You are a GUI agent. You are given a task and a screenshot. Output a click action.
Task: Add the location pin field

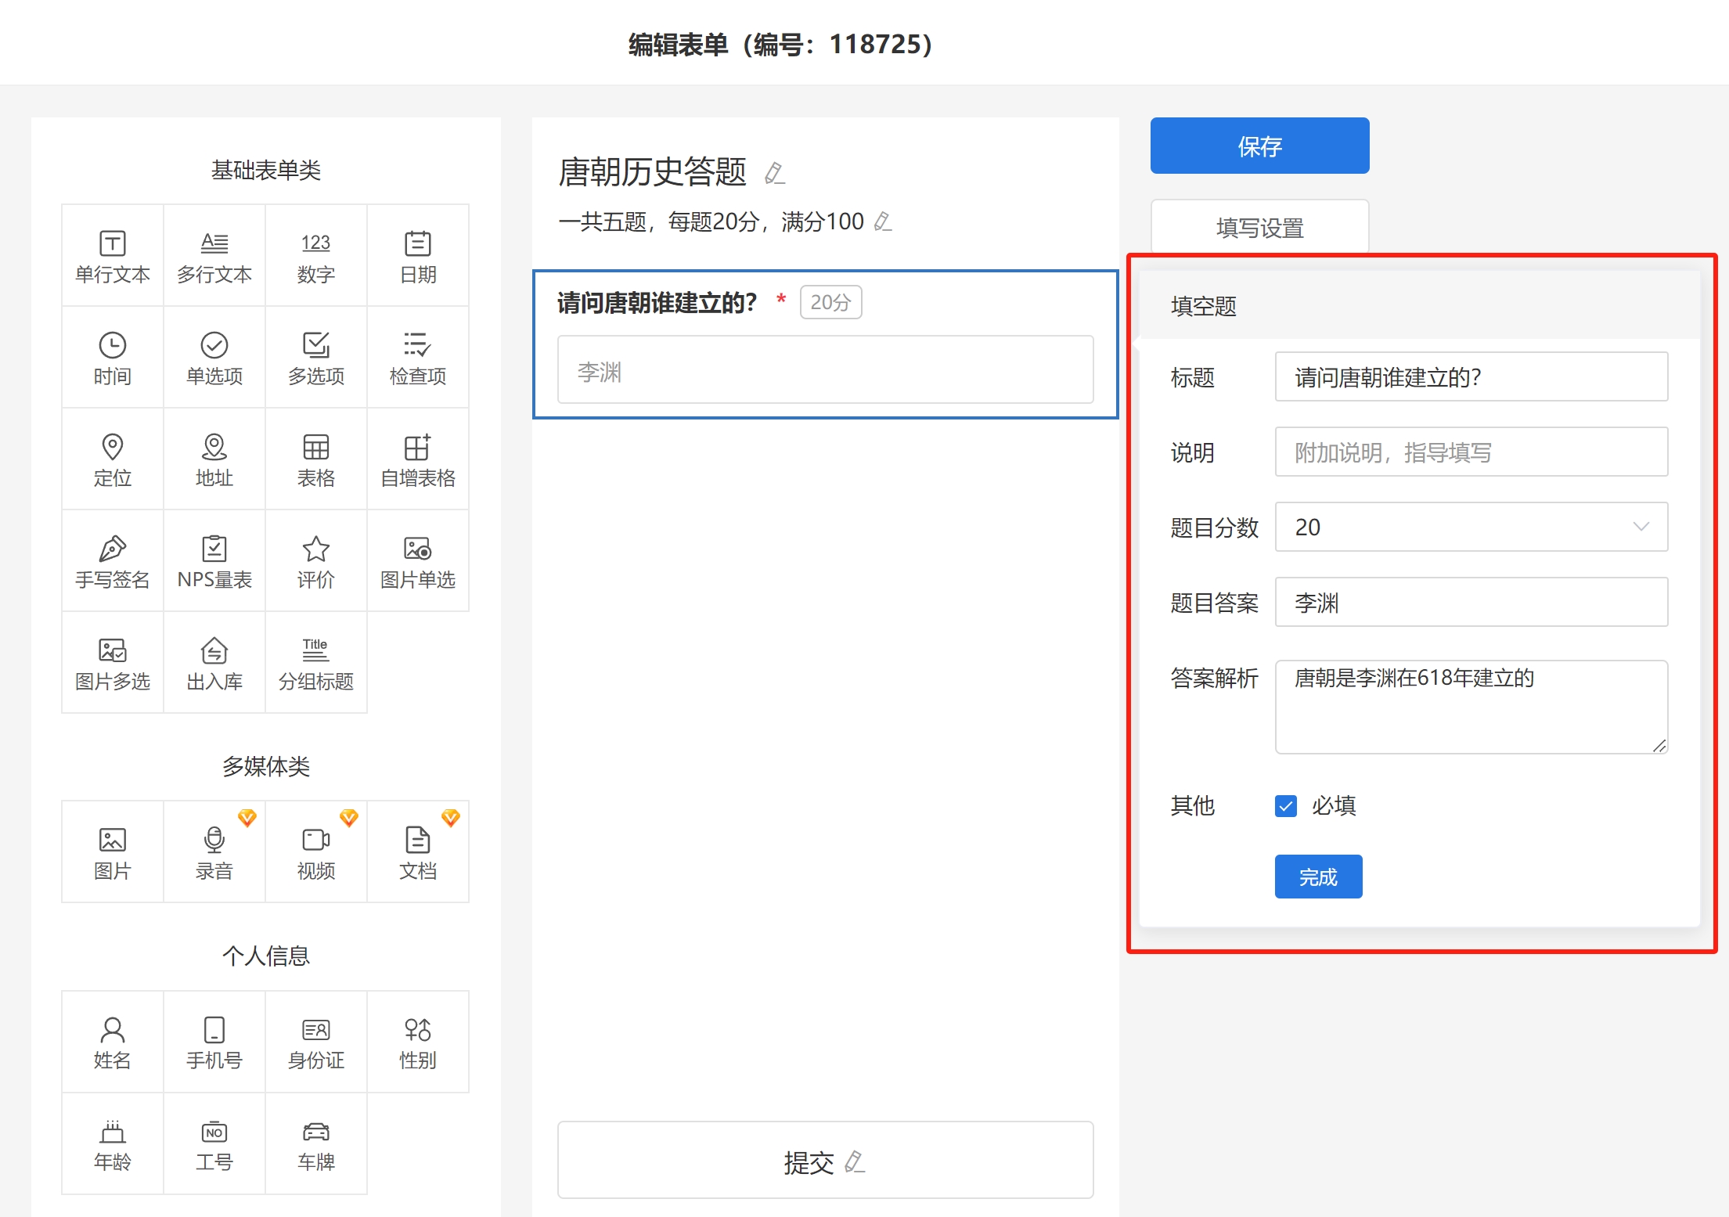tap(113, 459)
